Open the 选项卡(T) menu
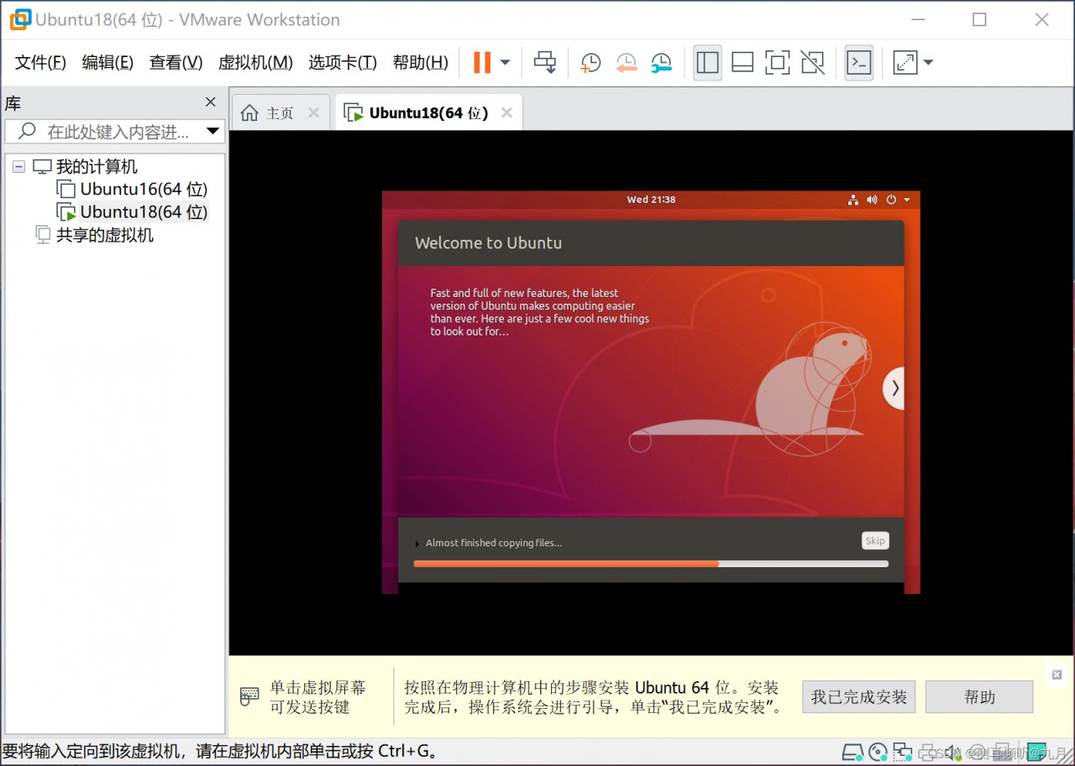Image resolution: width=1075 pixels, height=766 pixels. tap(343, 62)
